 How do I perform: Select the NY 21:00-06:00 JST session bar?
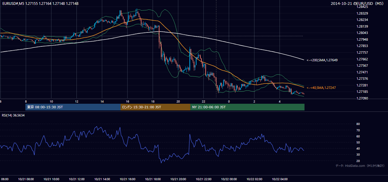click(247, 107)
